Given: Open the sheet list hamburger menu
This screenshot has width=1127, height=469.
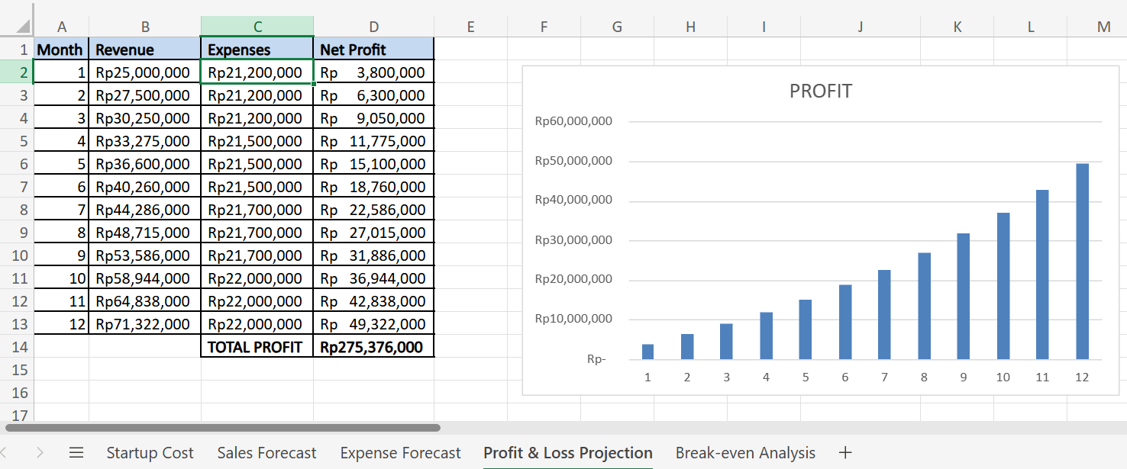Looking at the screenshot, I should tap(76, 452).
